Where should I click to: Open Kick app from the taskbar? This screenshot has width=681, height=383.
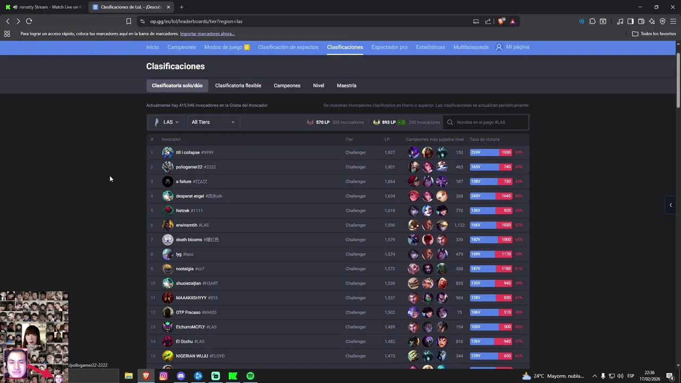coord(233,376)
